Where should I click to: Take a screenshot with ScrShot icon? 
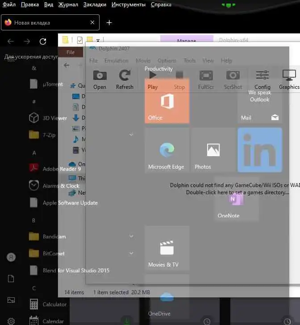click(x=233, y=80)
